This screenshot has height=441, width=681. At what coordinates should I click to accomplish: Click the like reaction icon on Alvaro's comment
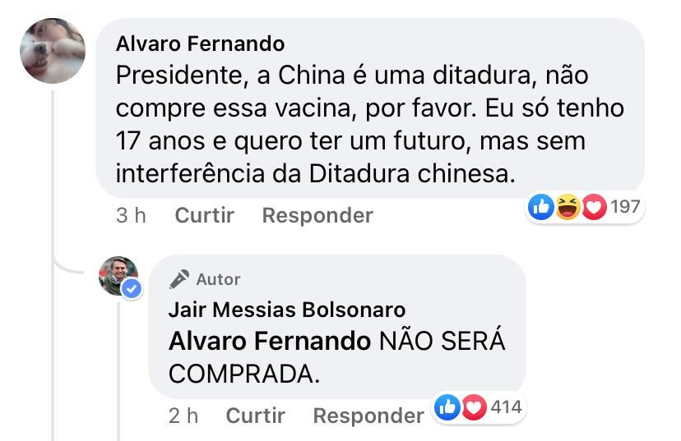click(x=542, y=208)
